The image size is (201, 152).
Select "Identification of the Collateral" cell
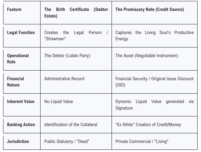pyautogui.click(x=71, y=125)
